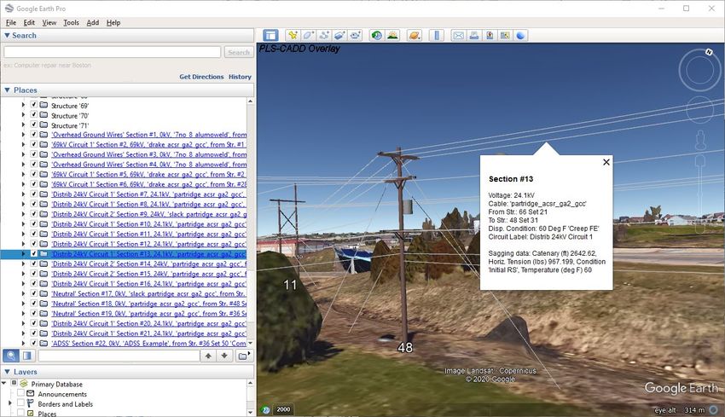
Task: Open the Edit menu
Action: pos(29,22)
